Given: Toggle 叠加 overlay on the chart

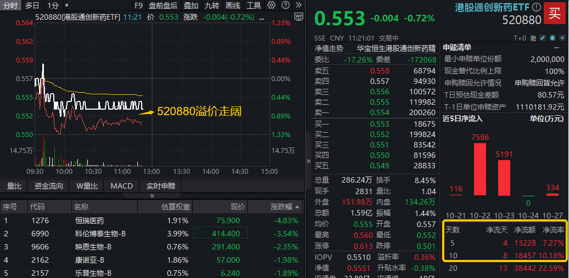Looking at the screenshot, I should 191,5.
